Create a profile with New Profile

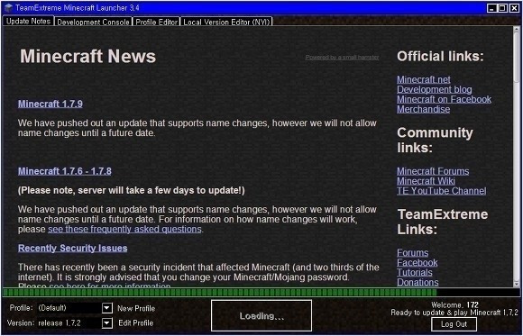pyautogui.click(x=136, y=308)
